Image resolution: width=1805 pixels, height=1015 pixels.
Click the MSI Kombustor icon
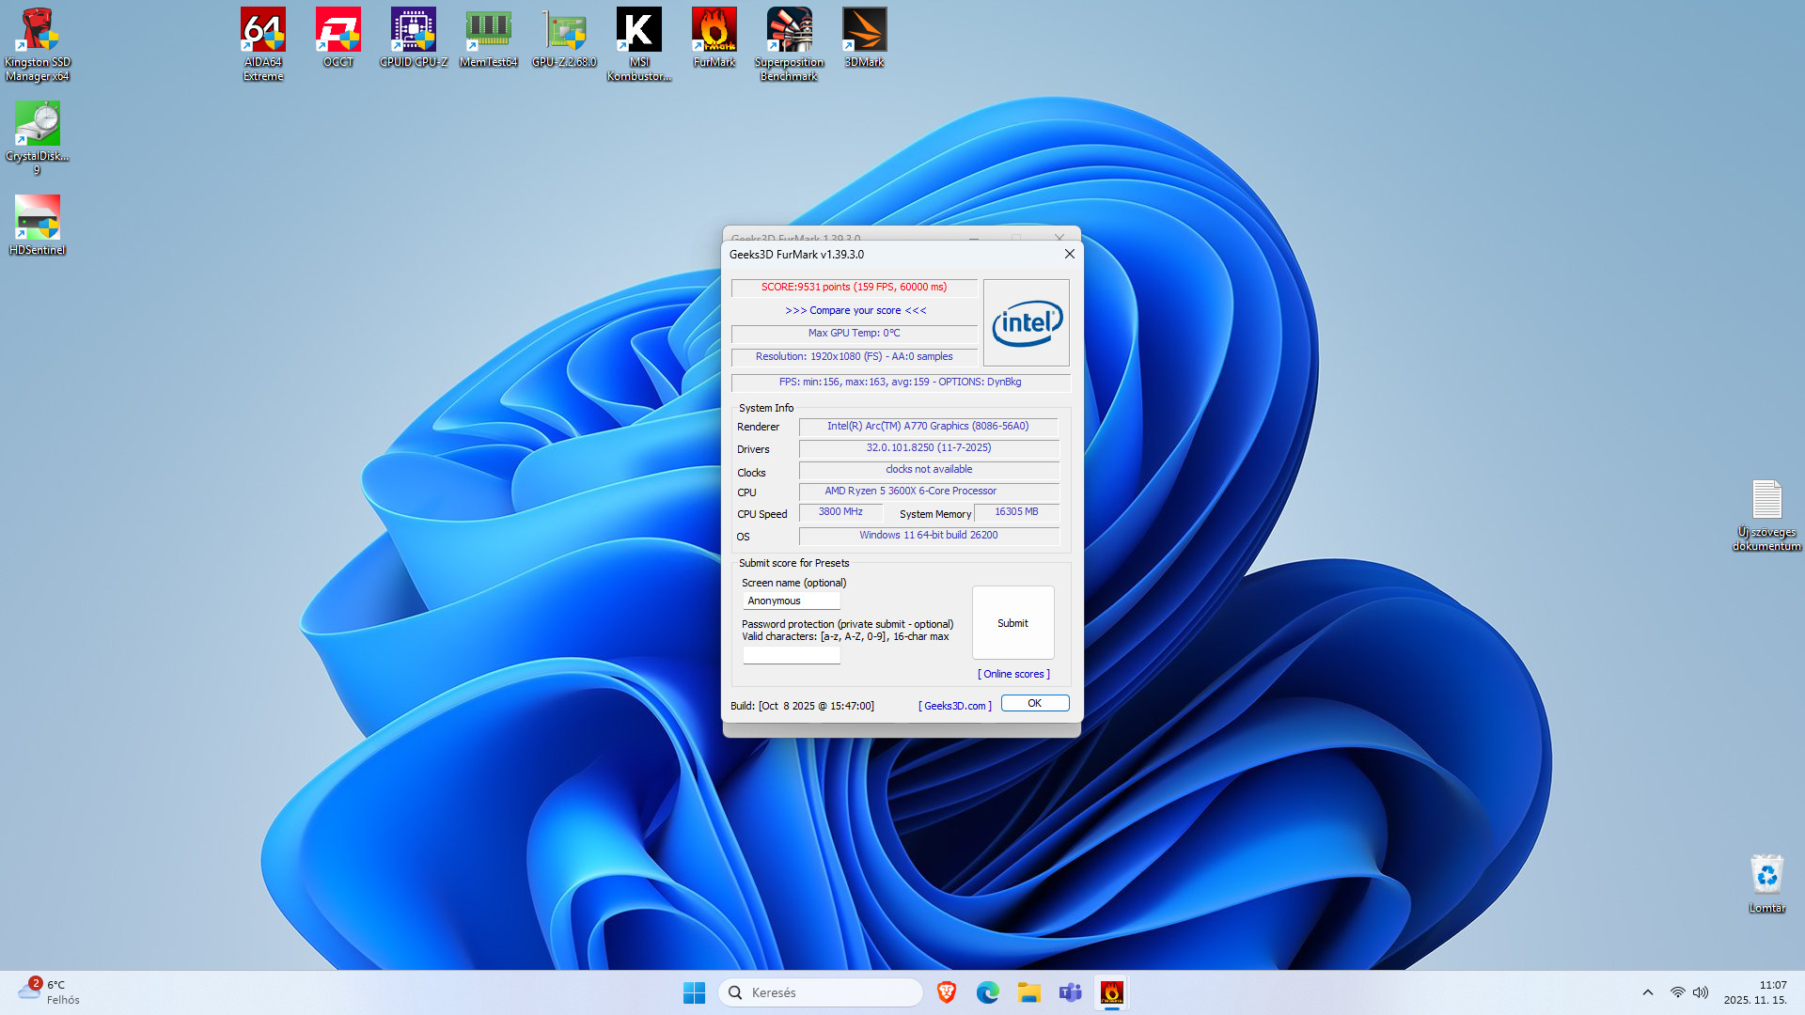(x=639, y=32)
